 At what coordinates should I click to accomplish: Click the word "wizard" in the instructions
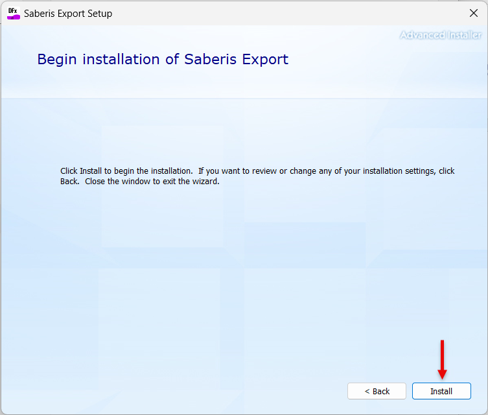205,182
